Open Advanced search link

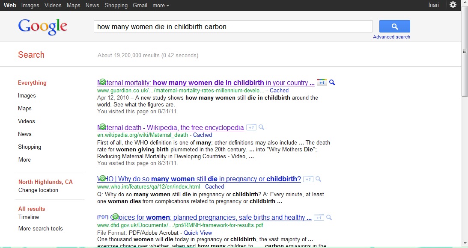pyautogui.click(x=391, y=37)
